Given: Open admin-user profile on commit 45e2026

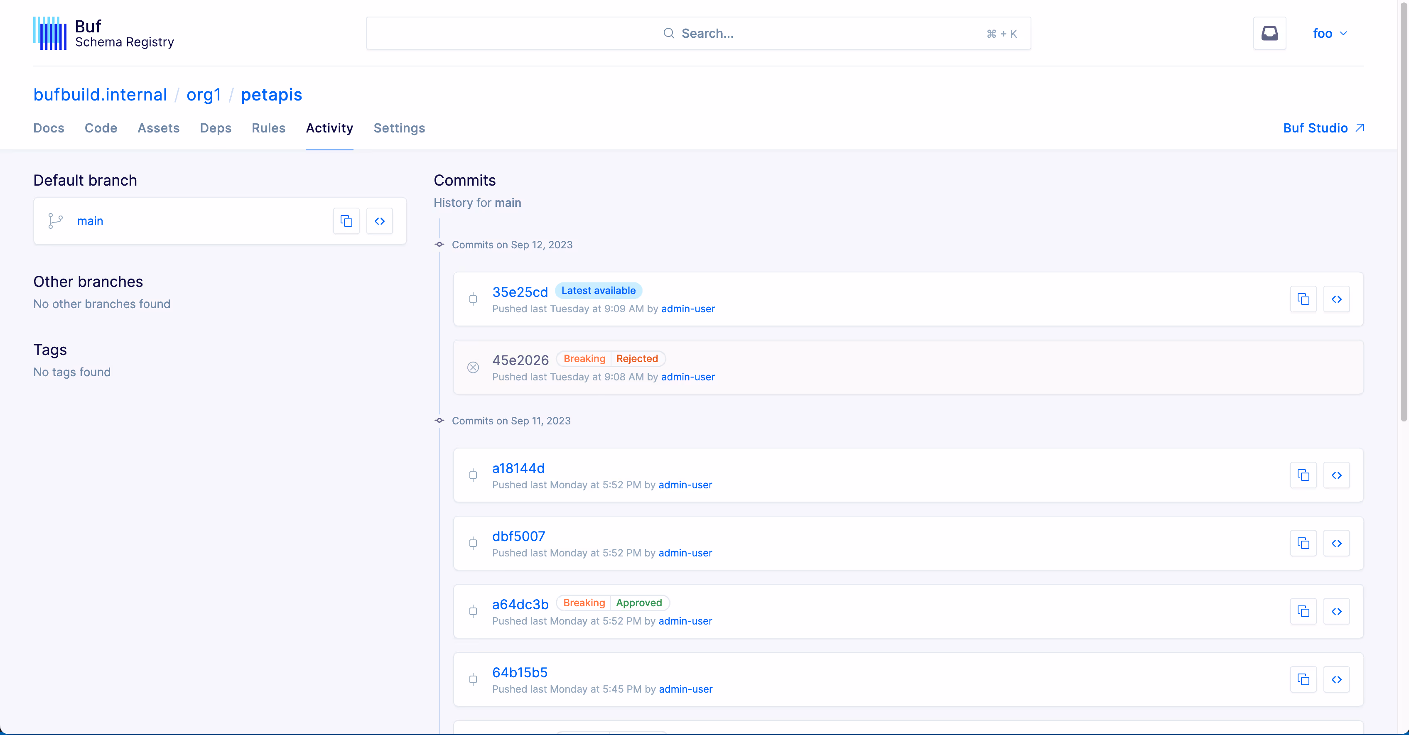Looking at the screenshot, I should pyautogui.click(x=688, y=377).
